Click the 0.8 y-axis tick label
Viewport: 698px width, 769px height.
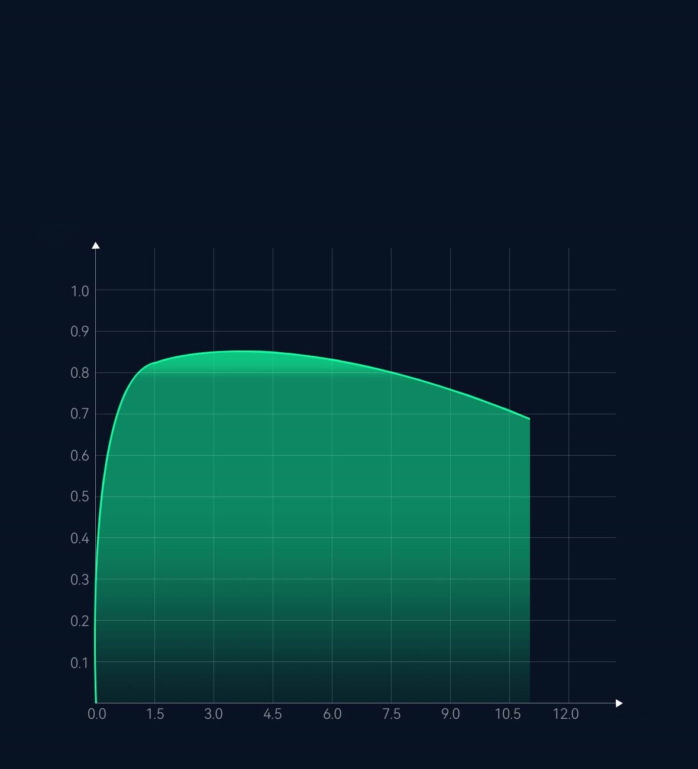(x=80, y=373)
